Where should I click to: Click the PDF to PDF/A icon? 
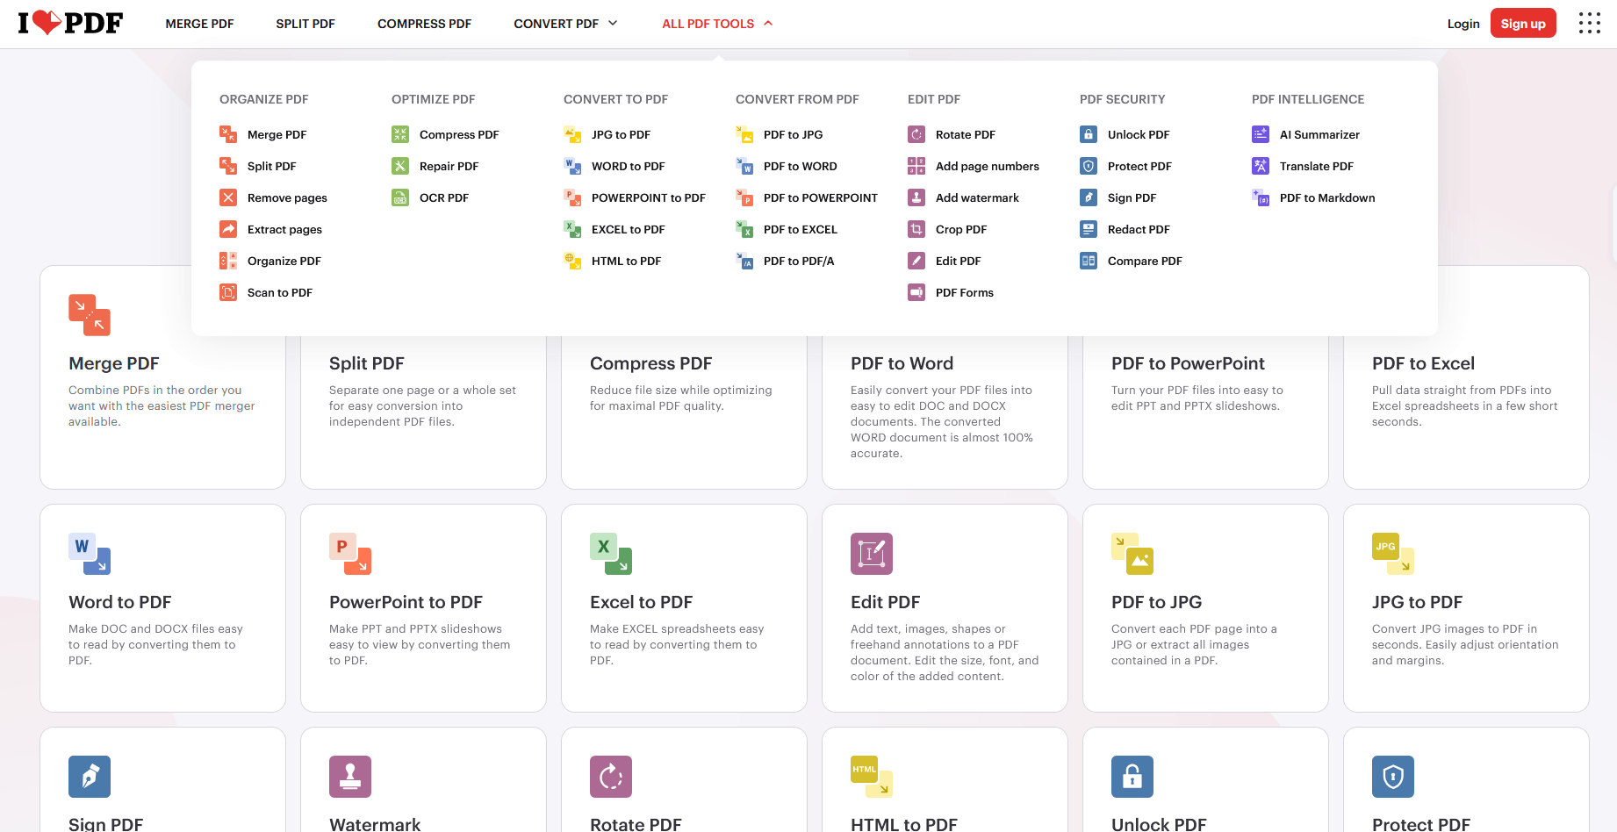click(x=744, y=261)
